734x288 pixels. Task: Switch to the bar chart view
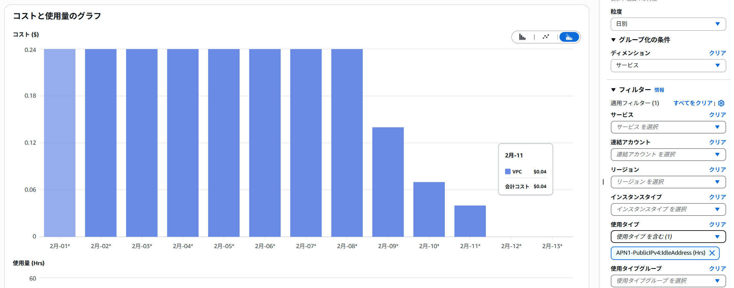[522, 37]
